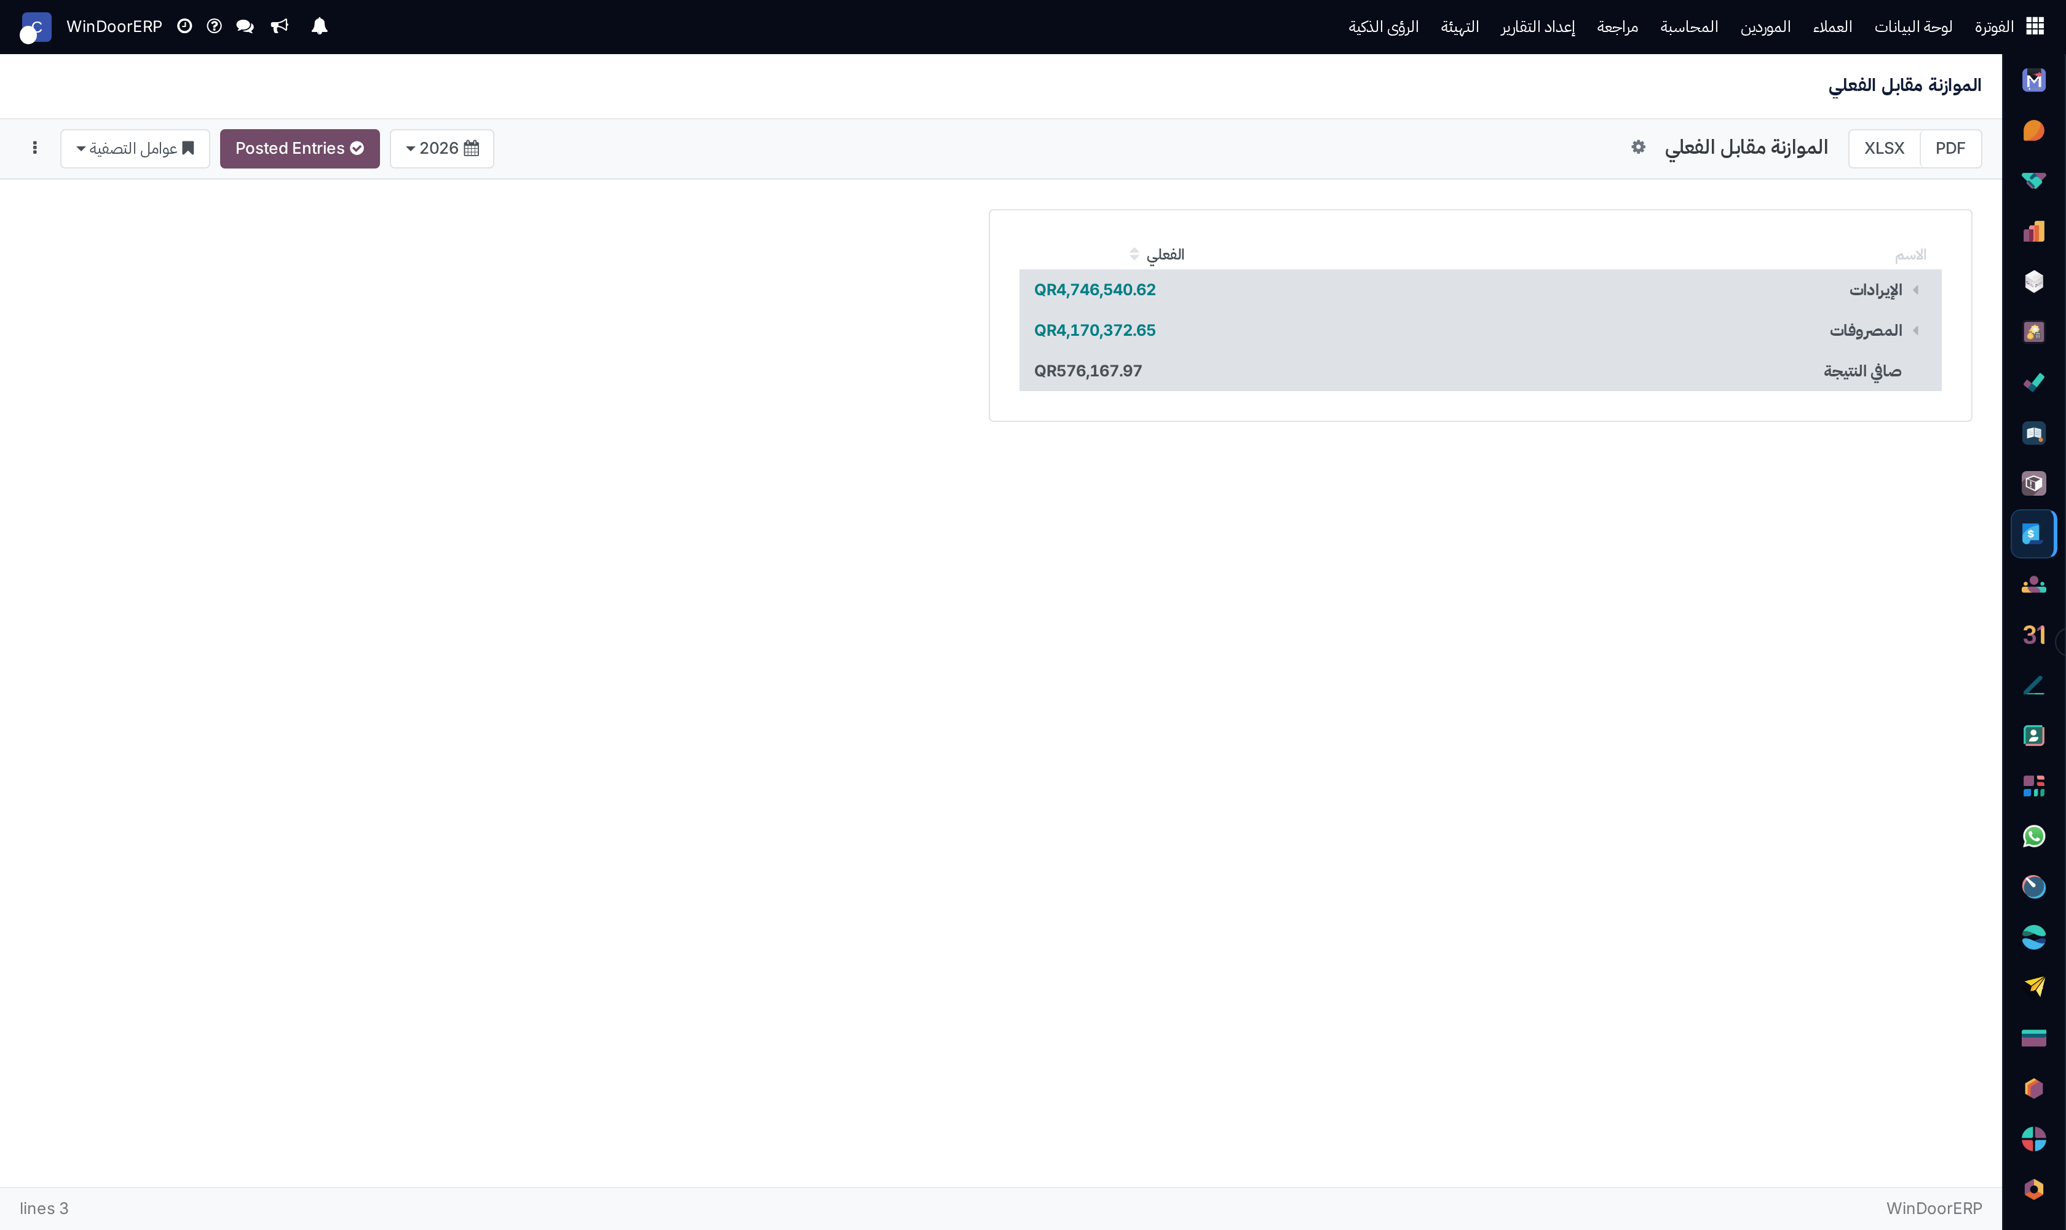Open the white cube app icon

click(2033, 282)
